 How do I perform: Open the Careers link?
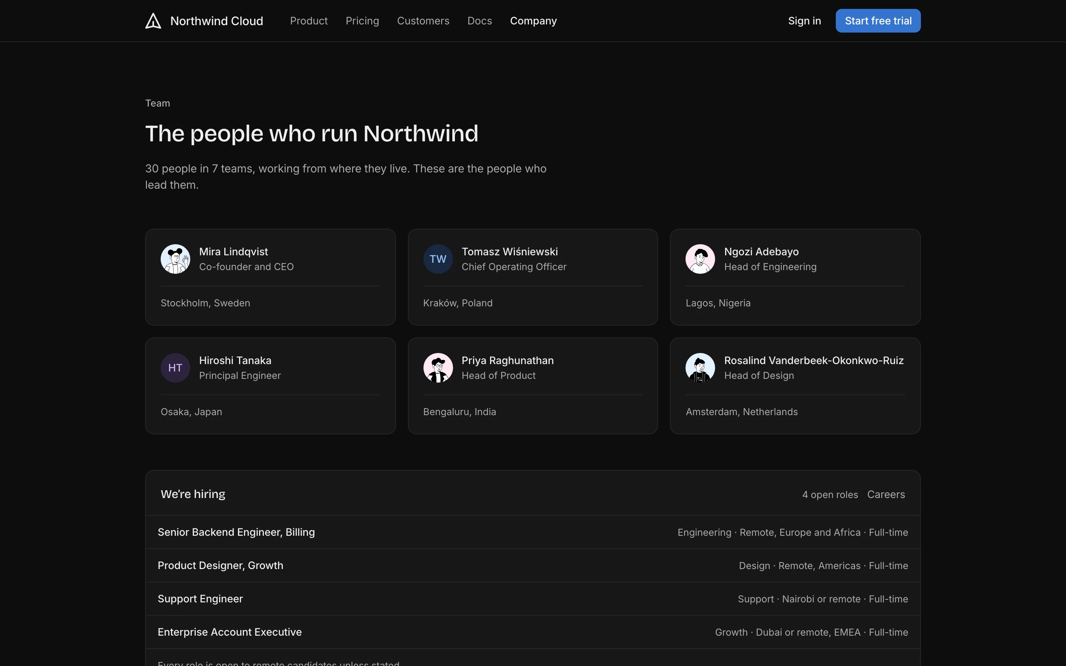886,494
